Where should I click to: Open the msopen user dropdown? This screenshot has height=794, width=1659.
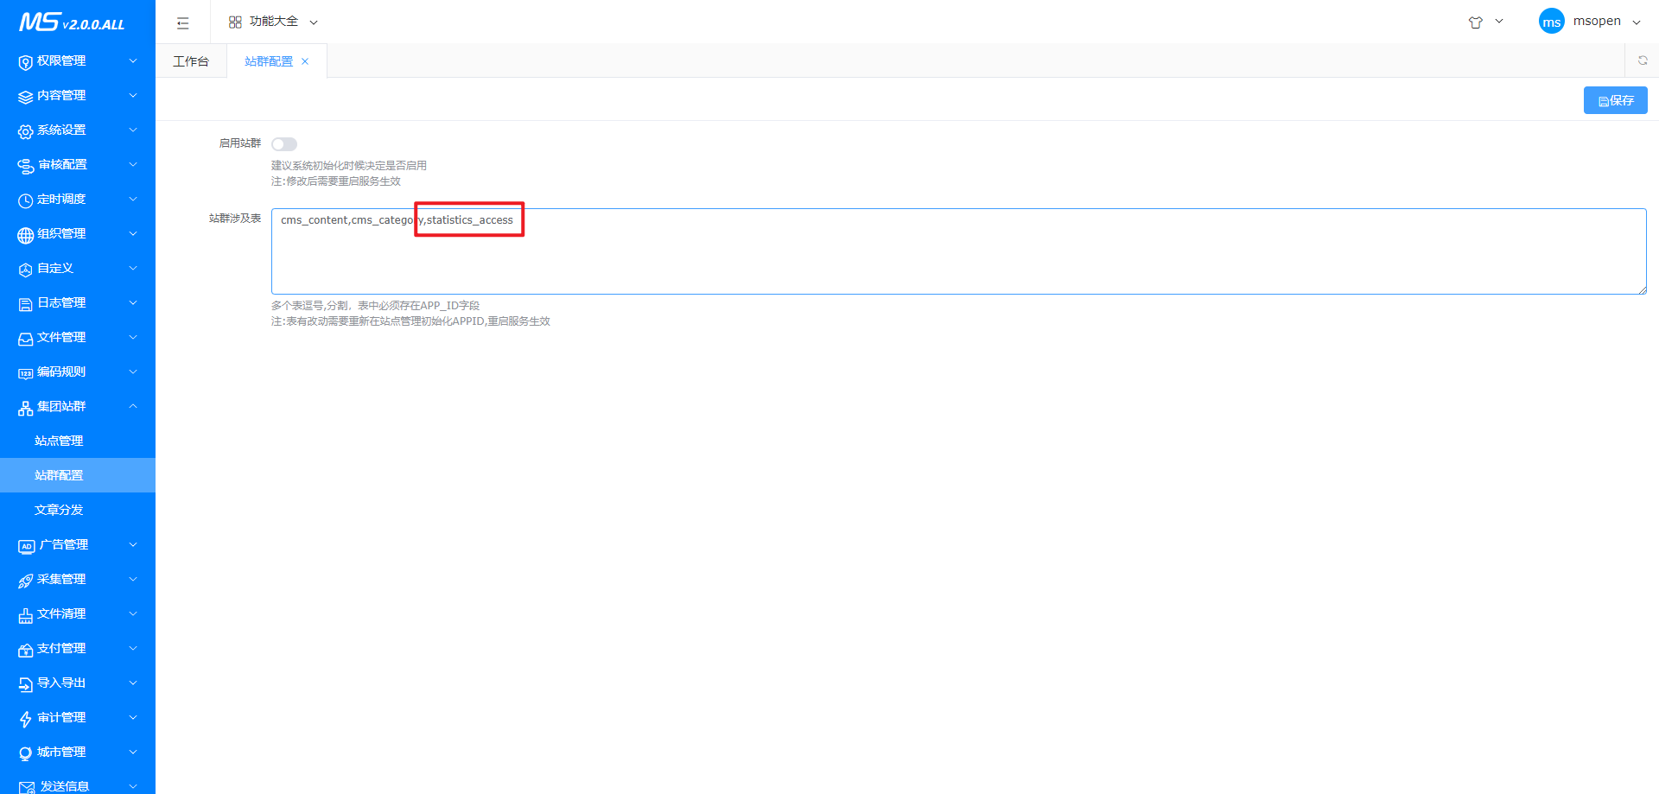[x=1605, y=22]
